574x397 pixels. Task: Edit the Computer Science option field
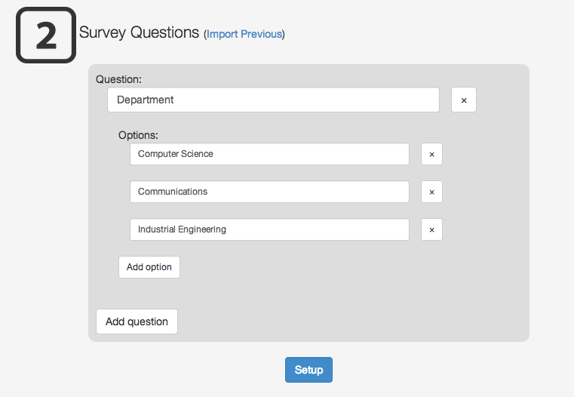(x=269, y=154)
